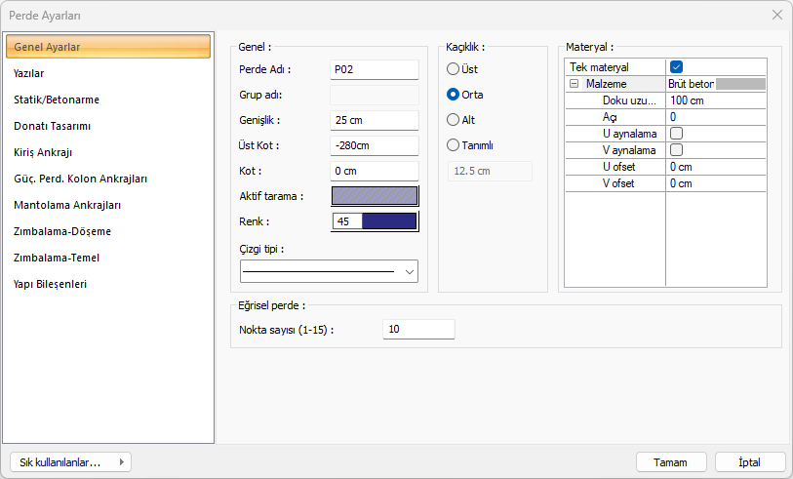The width and height of the screenshot is (793, 479).
Task: Enable the U aynalama checkbox
Action: pos(676,133)
